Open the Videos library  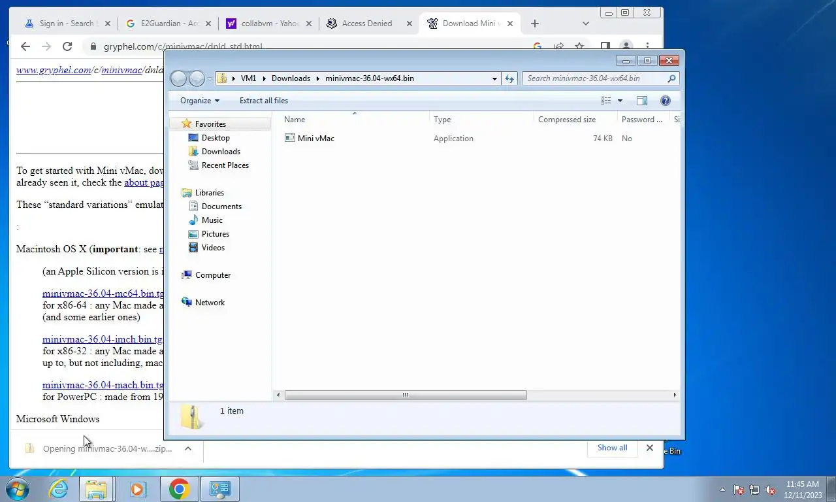pos(213,248)
